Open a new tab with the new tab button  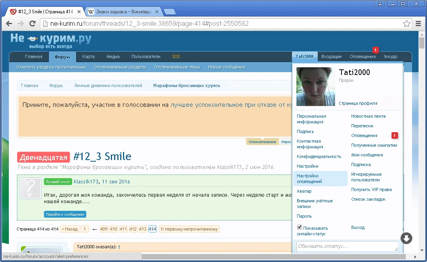click(169, 12)
